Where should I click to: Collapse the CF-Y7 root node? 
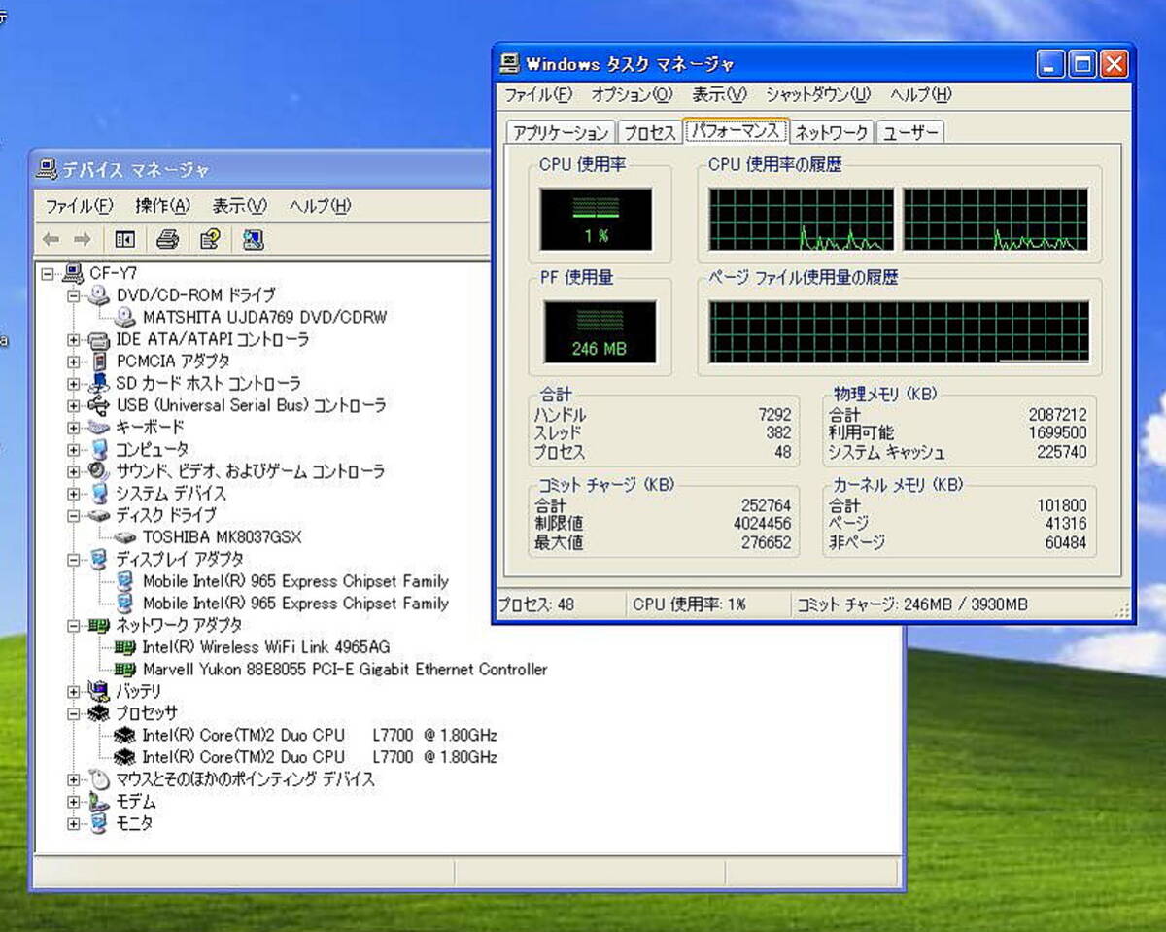[48, 274]
